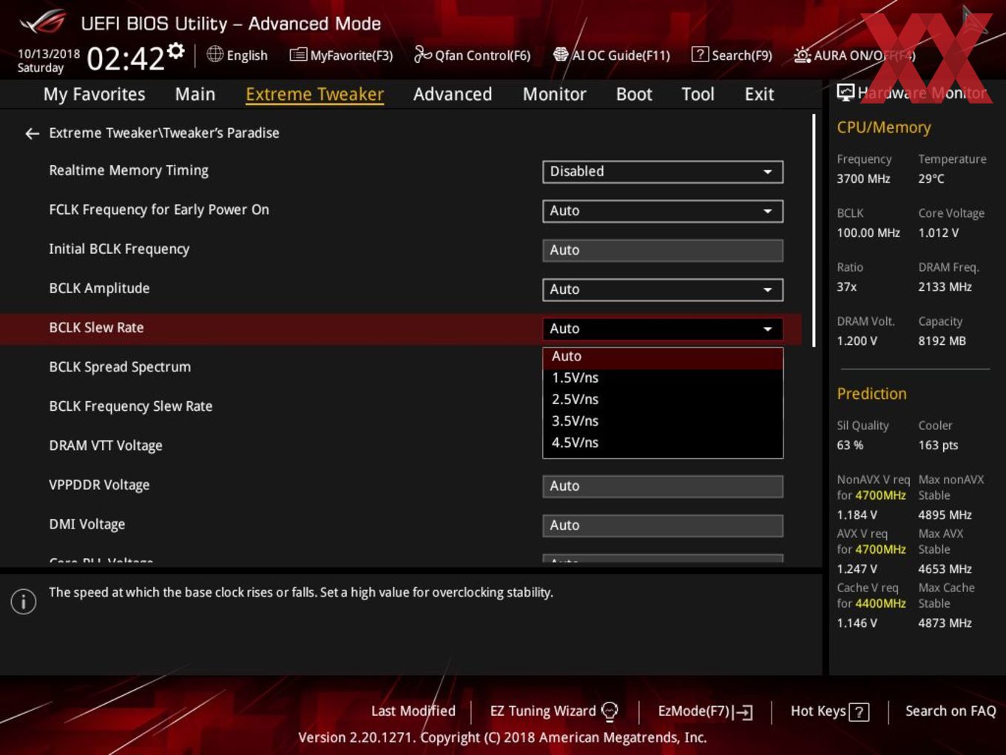This screenshot has height=755, width=1006.
Task: Open the clock settings gear icon
Action: tap(176, 50)
